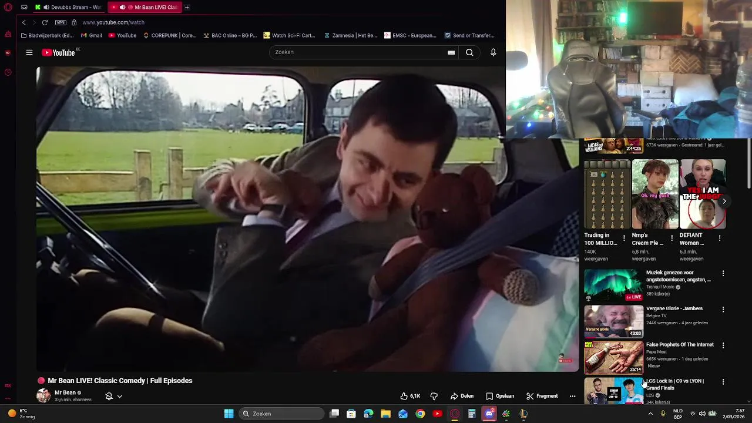The height and width of the screenshot is (423, 752).
Task: Toggle the Opera VPN badge
Action: pos(61,22)
